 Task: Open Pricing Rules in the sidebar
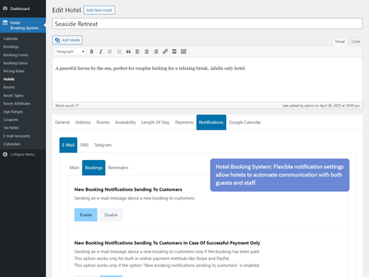14,71
